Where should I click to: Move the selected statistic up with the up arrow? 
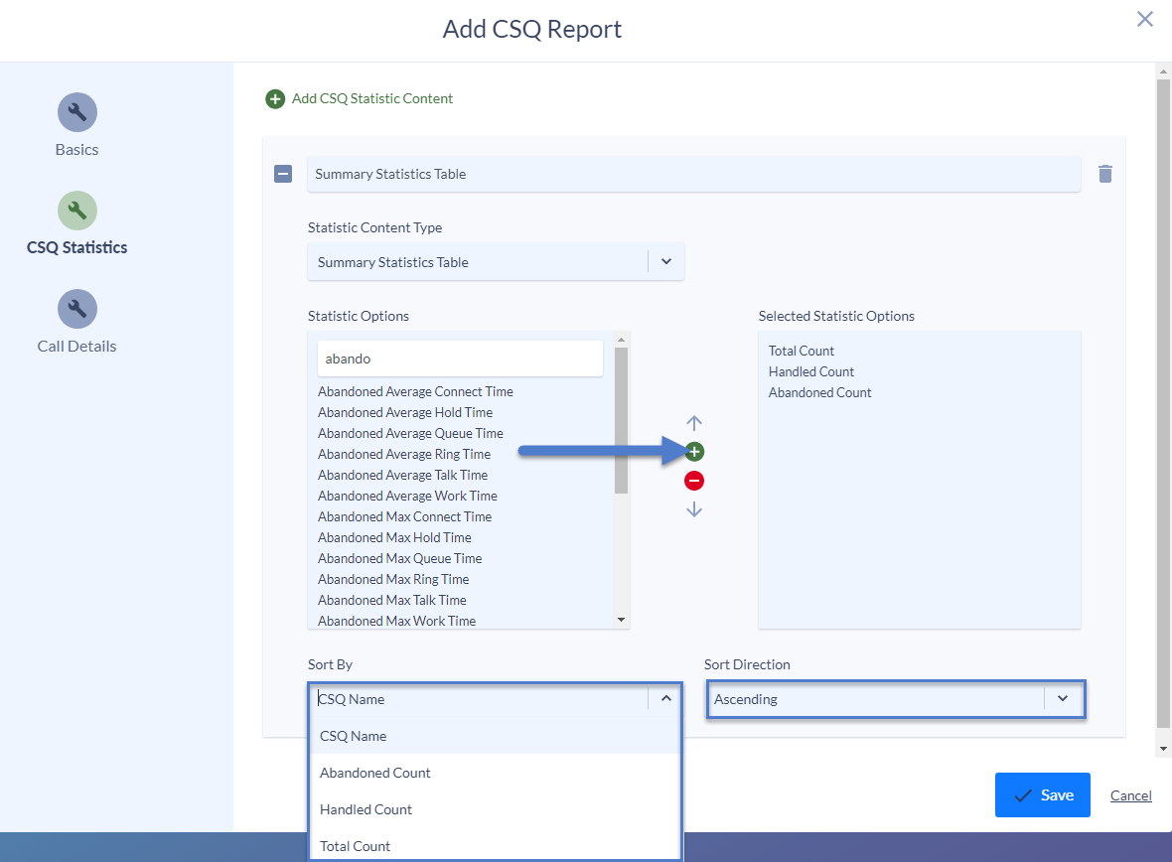(694, 423)
